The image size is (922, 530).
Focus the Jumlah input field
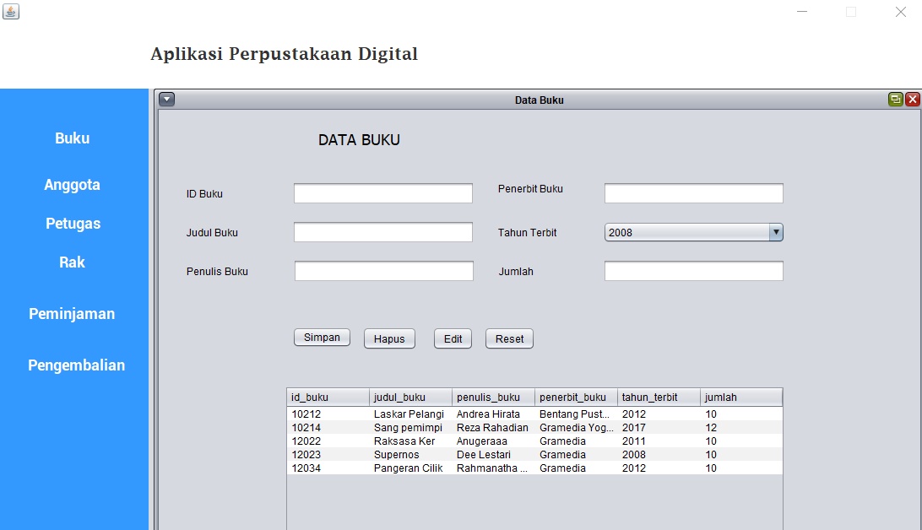693,271
